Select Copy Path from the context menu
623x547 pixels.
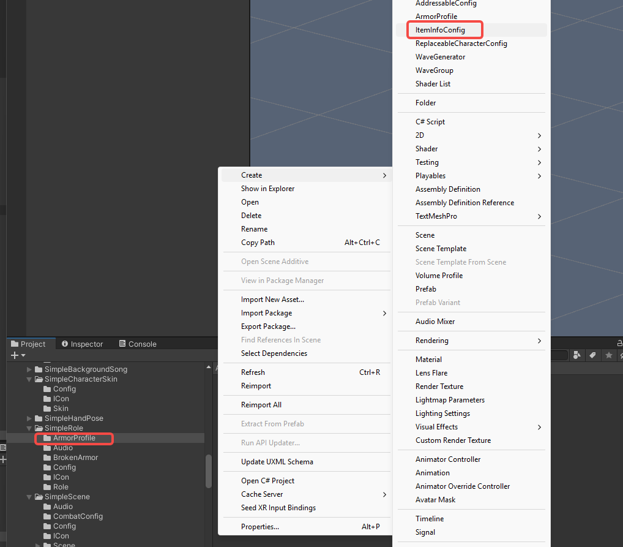[x=307, y=243]
